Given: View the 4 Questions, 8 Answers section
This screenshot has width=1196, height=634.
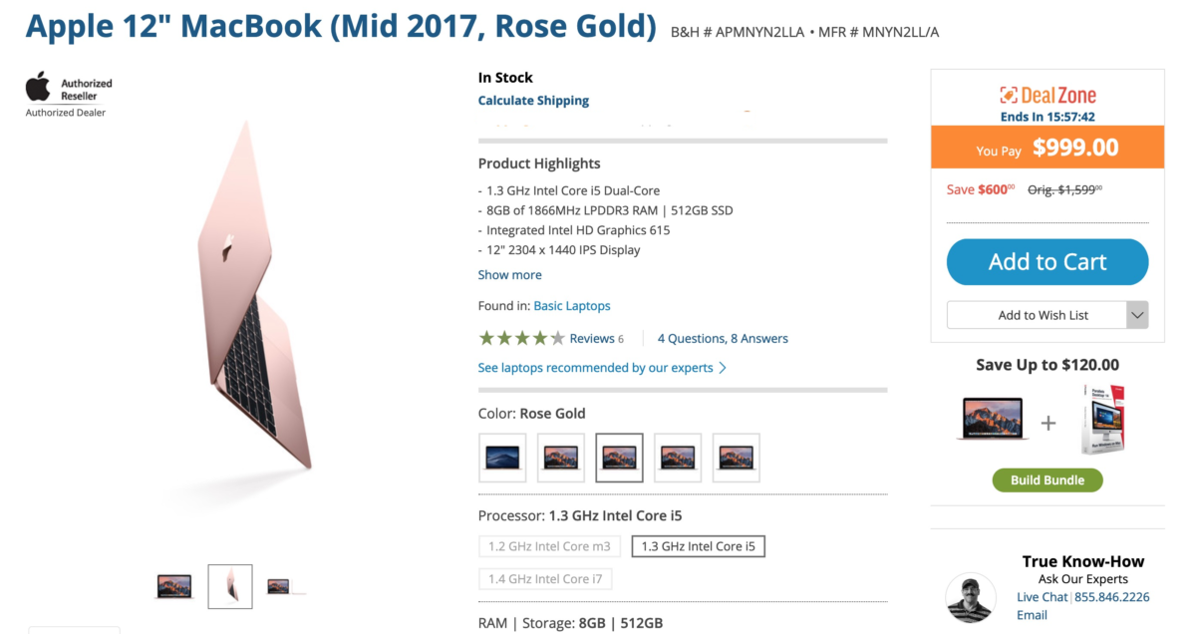Looking at the screenshot, I should (x=723, y=339).
